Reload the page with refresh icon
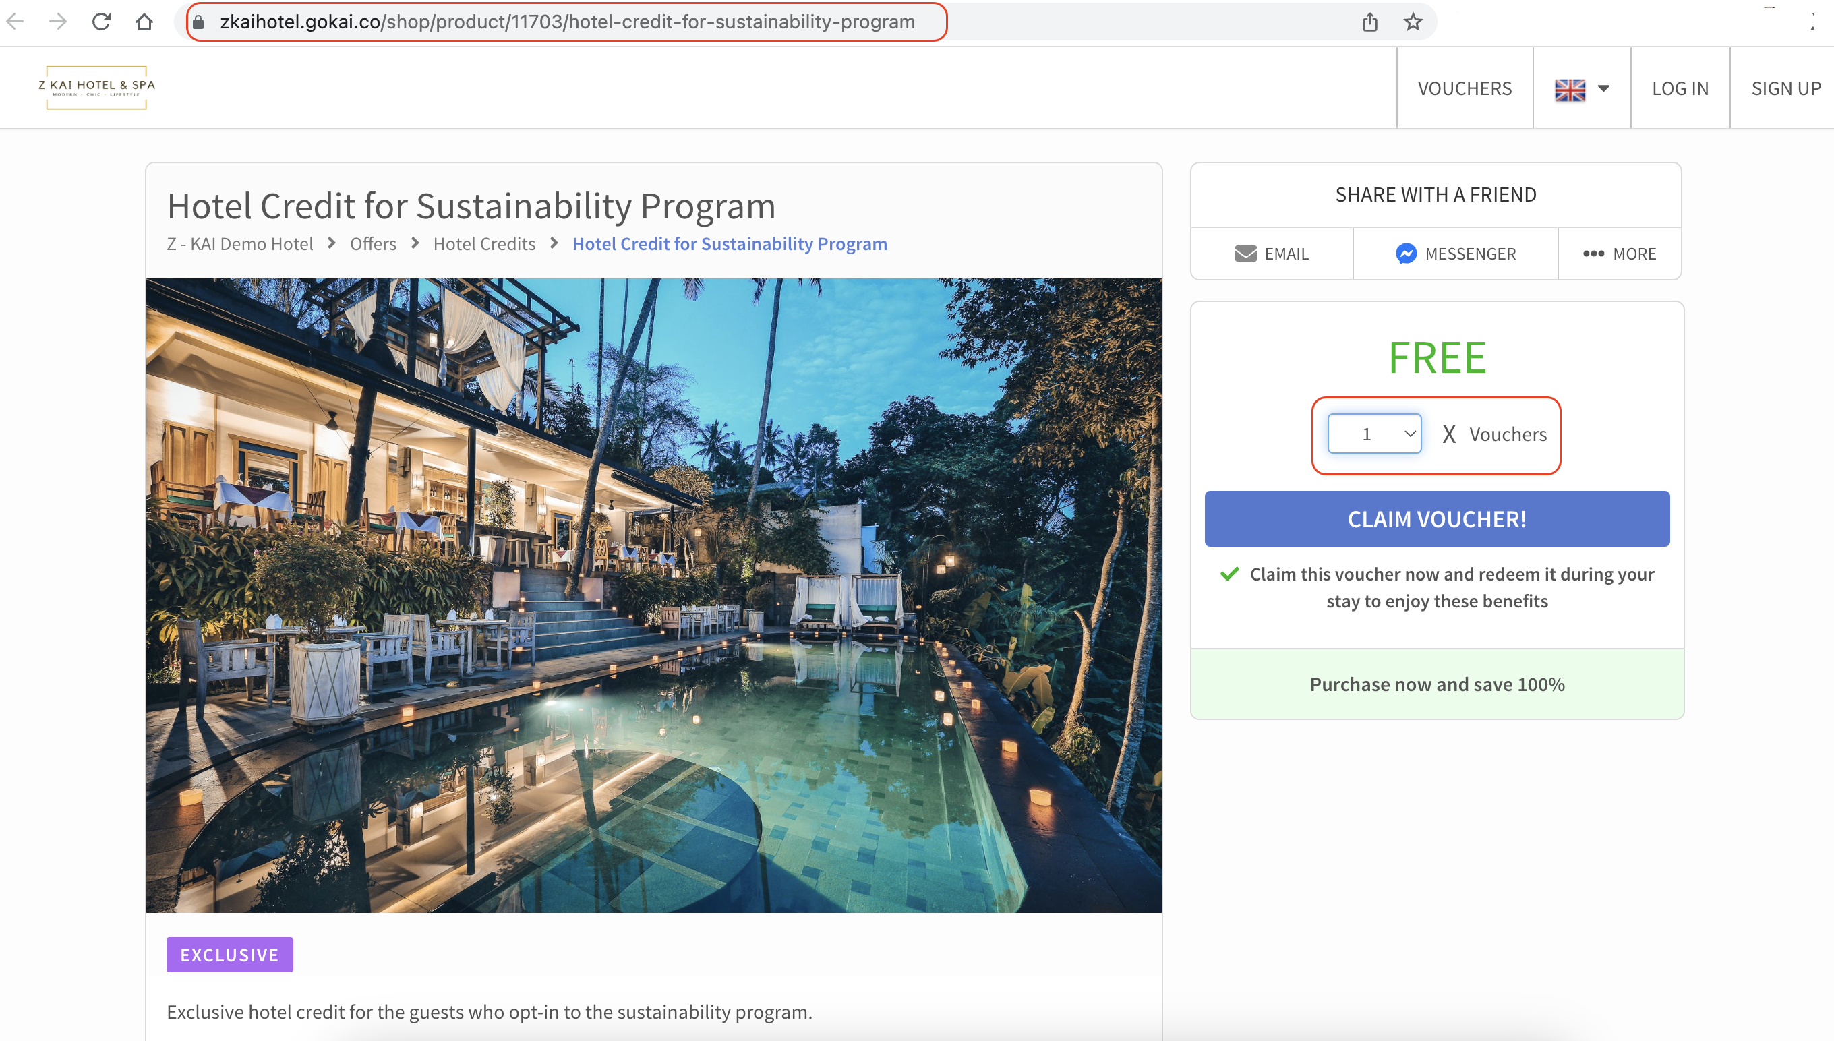 click(102, 22)
